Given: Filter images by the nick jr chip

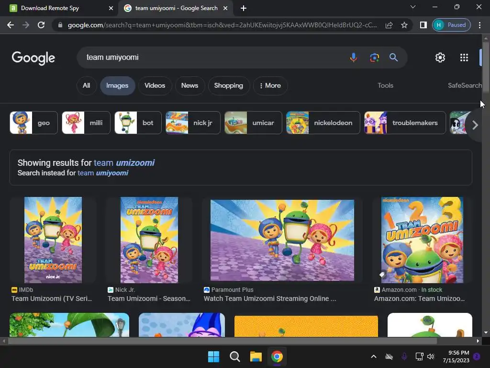Looking at the screenshot, I should tap(193, 123).
